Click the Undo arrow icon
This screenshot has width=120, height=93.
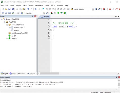(28, 9)
